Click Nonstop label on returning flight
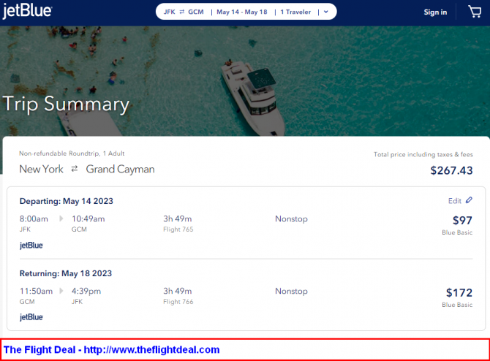490x361 pixels. point(291,292)
